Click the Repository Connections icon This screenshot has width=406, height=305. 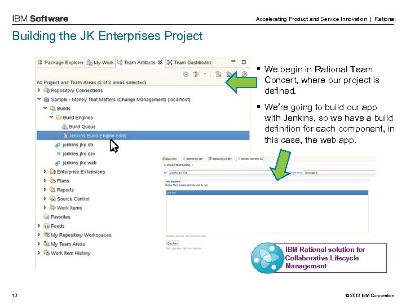pos(47,90)
